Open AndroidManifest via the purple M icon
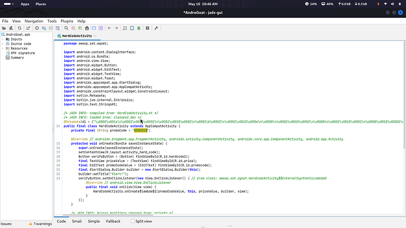This screenshot has height=228, width=406. [x=101, y=28]
